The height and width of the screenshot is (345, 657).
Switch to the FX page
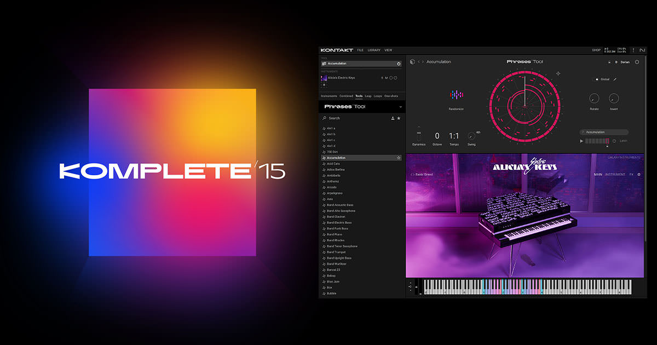[631, 175]
